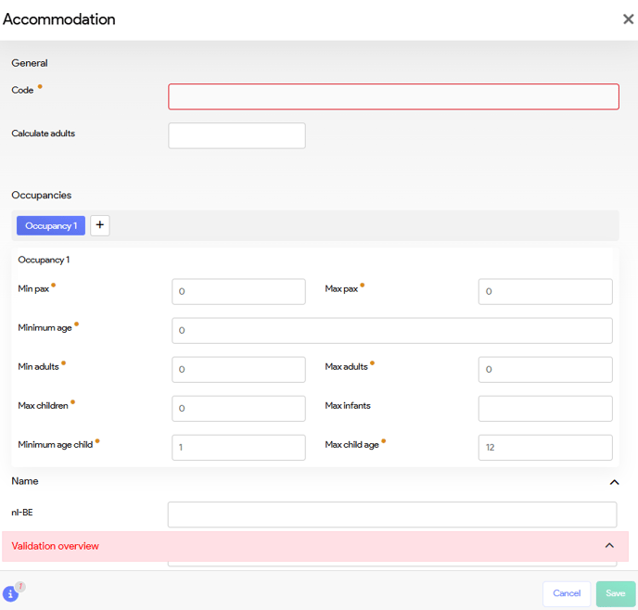638x610 pixels.
Task: Click into the Code input field
Action: pos(393,97)
